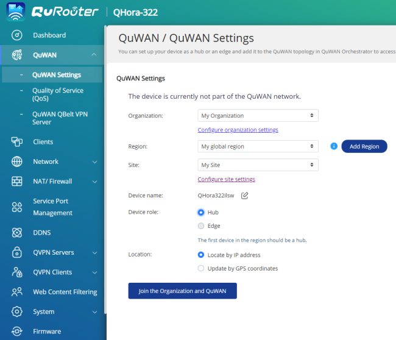Screen dimensions: 396x340
Task: Click the Network globe icon
Action: pos(17,161)
